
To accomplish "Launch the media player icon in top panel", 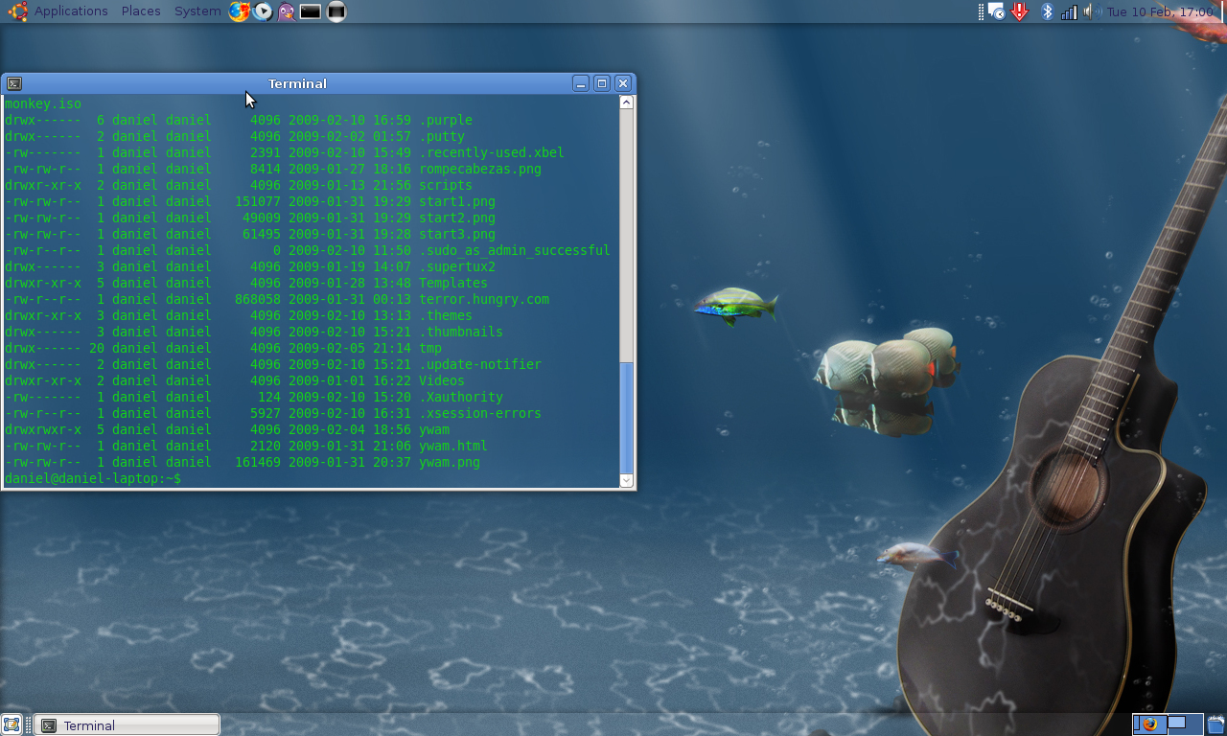I will click(x=263, y=11).
